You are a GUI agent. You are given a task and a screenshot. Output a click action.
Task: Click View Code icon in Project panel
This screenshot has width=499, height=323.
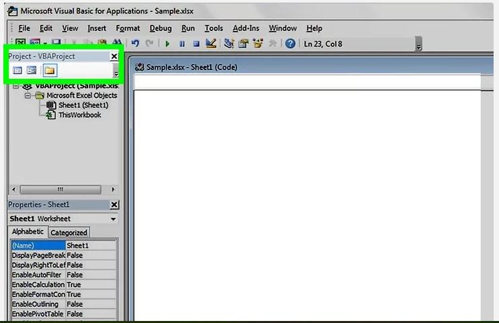click(x=18, y=70)
